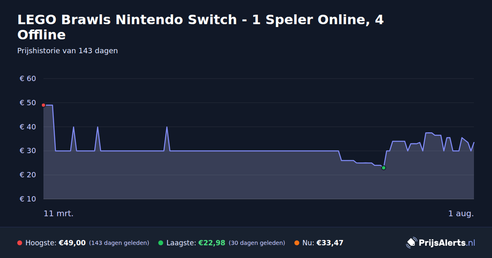Select the current price €33,47 value

[330, 243]
